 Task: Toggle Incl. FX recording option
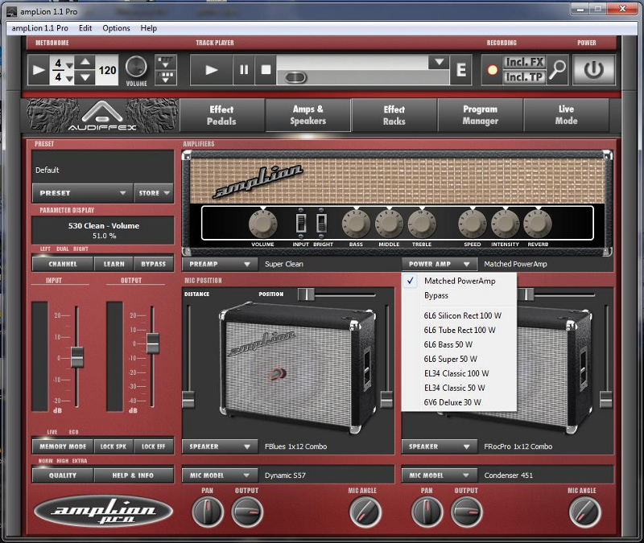(525, 62)
